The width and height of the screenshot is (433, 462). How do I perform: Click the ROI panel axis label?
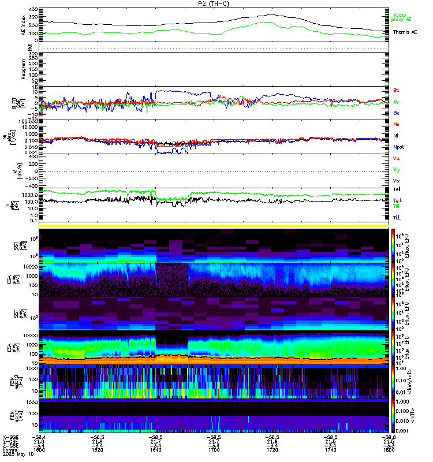click(x=29, y=47)
